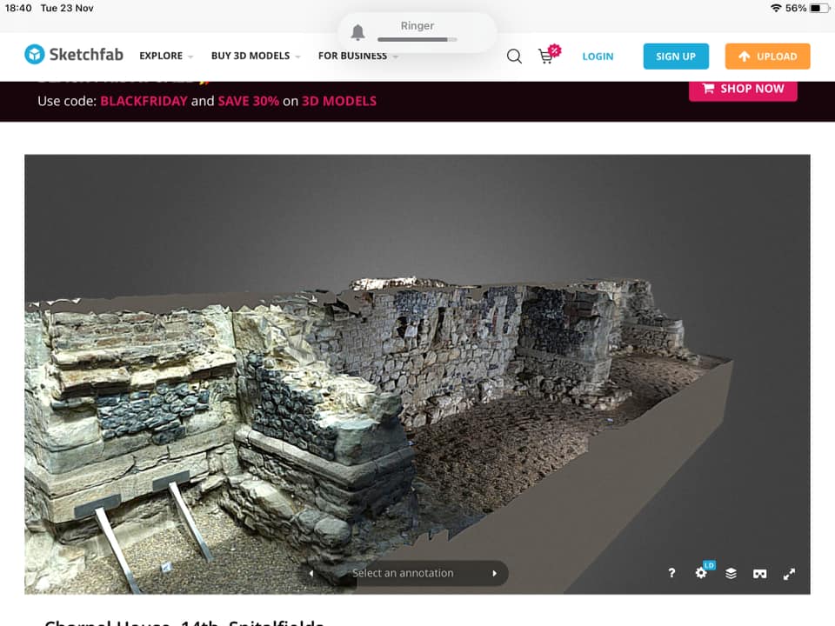
Task: Open the shopping cart
Action: [x=546, y=57]
